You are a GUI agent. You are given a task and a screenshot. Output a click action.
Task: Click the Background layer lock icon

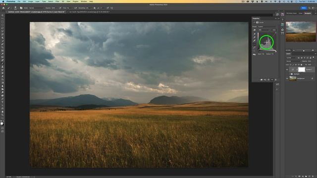pos(312,79)
